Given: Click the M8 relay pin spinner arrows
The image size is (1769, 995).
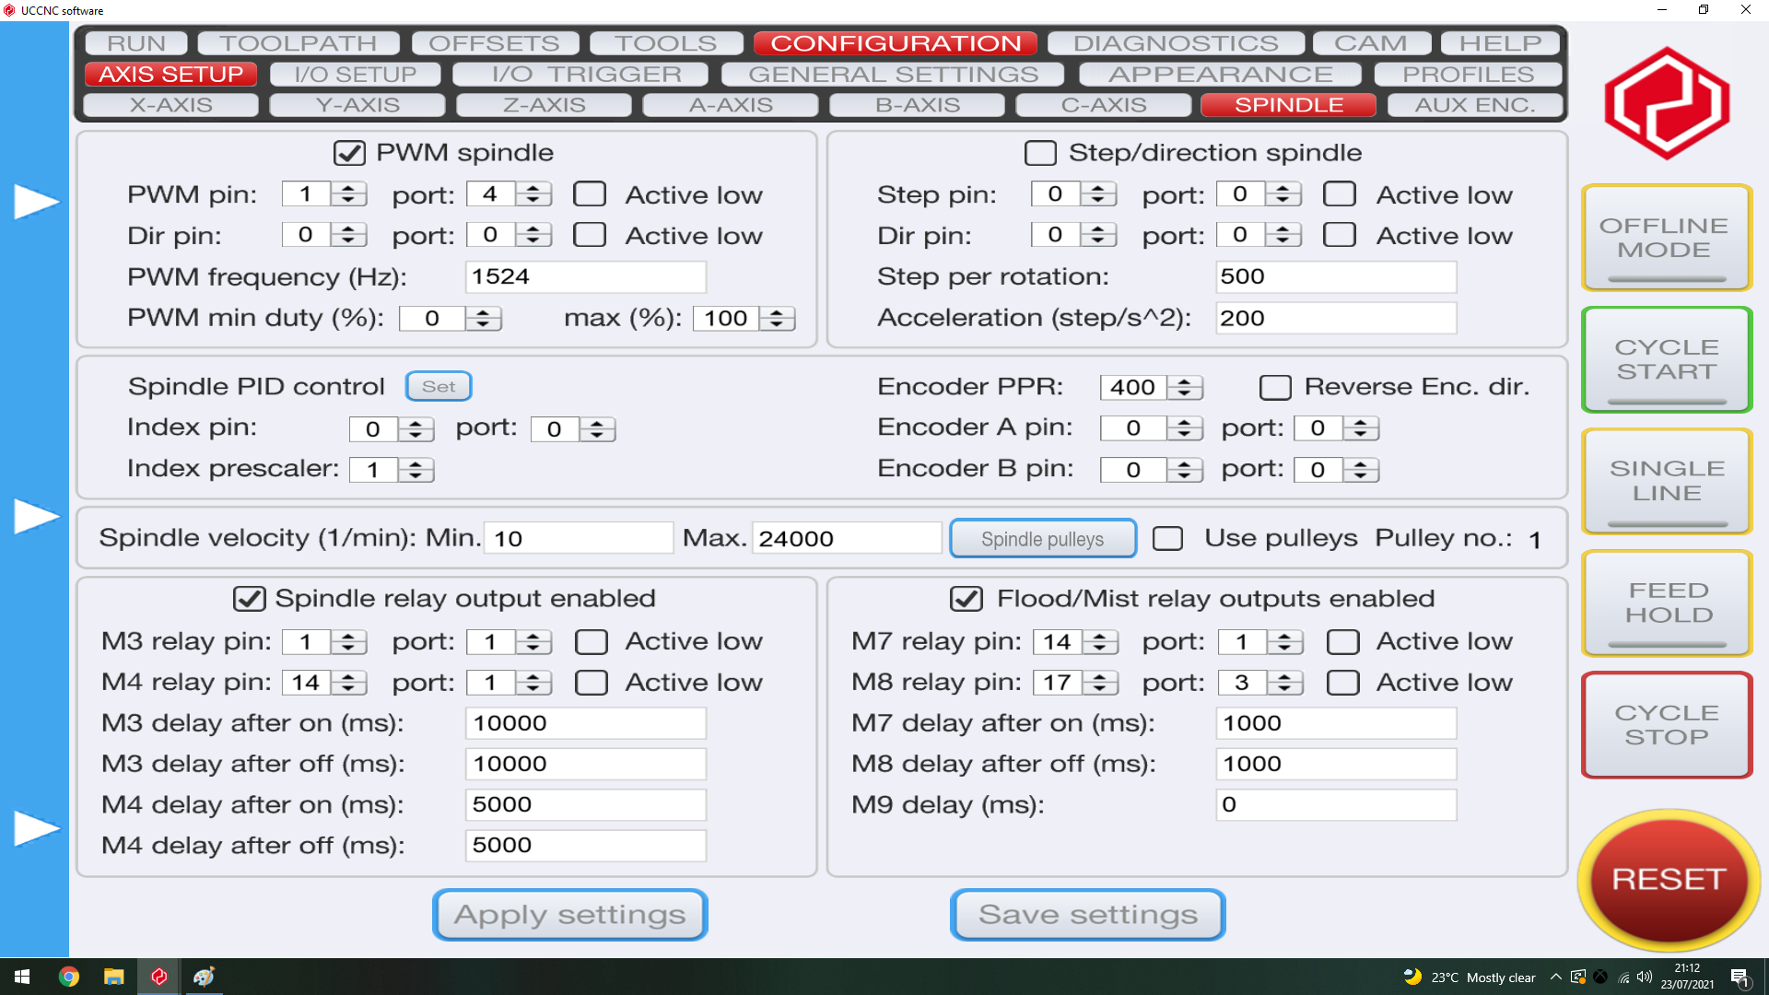Looking at the screenshot, I should point(1099,683).
